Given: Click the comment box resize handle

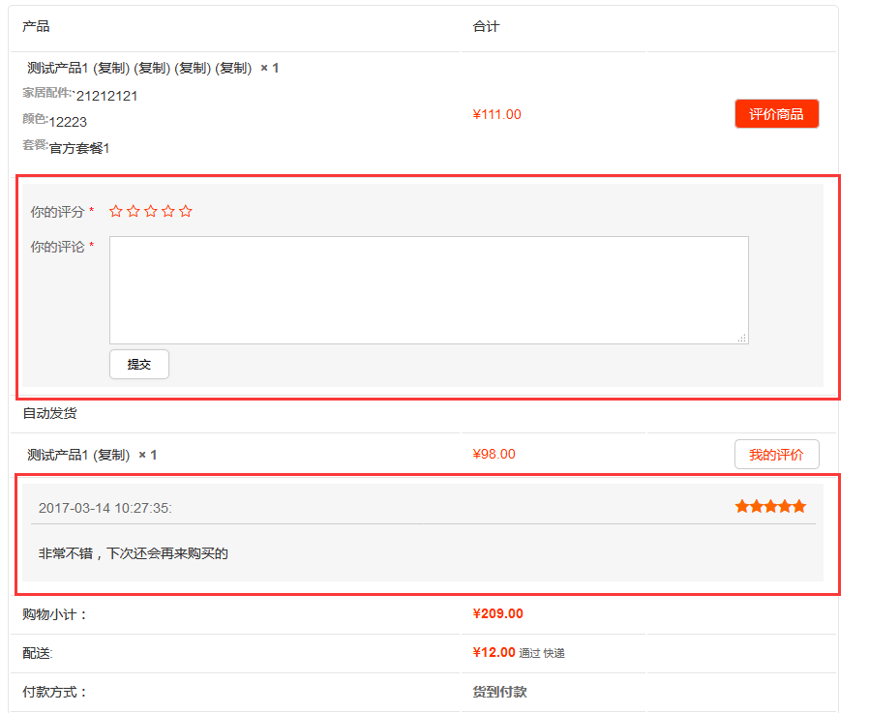Looking at the screenshot, I should [742, 338].
